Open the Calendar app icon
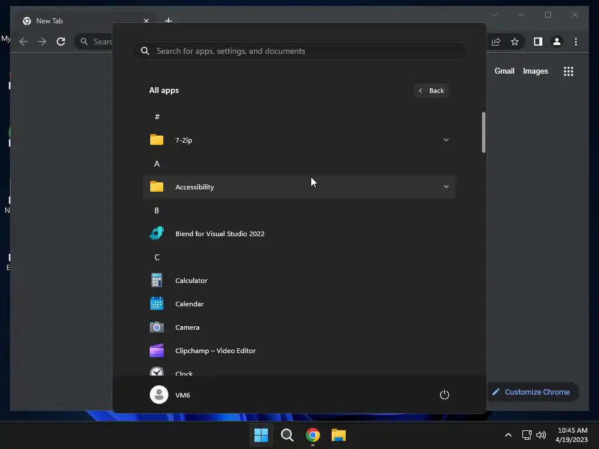Screen dimensions: 599x449 point(157,303)
